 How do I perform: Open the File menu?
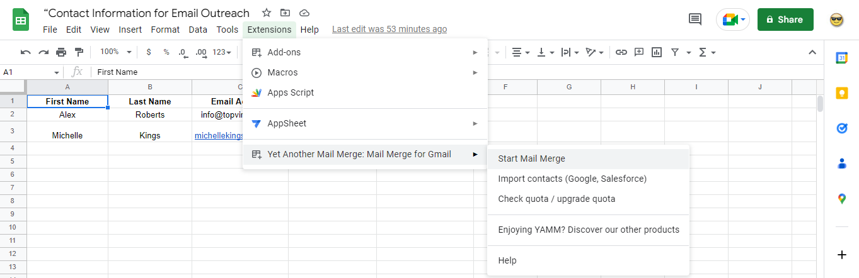[x=50, y=30]
